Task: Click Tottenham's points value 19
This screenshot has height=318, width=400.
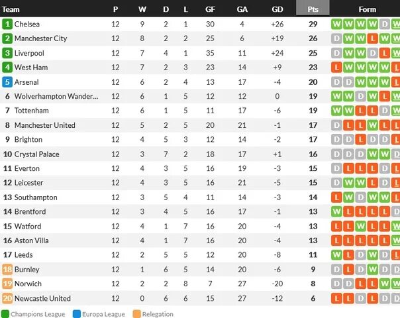Action: click(313, 111)
